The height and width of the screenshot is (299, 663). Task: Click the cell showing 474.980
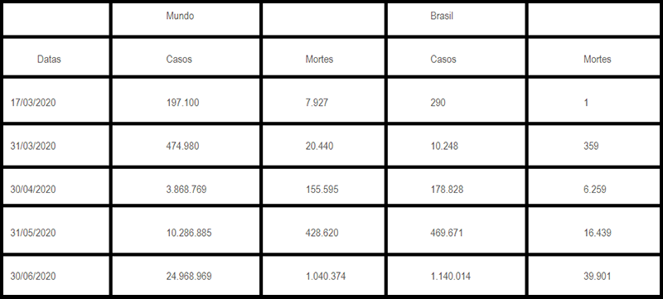[185, 145]
